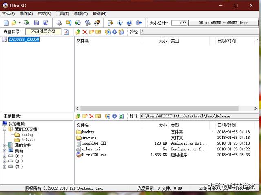Click red X delete in image toolbar
Viewport: 261px width, 195px height.
click(x=85, y=32)
